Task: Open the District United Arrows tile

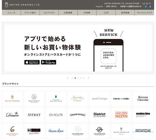Action: click(100, 115)
